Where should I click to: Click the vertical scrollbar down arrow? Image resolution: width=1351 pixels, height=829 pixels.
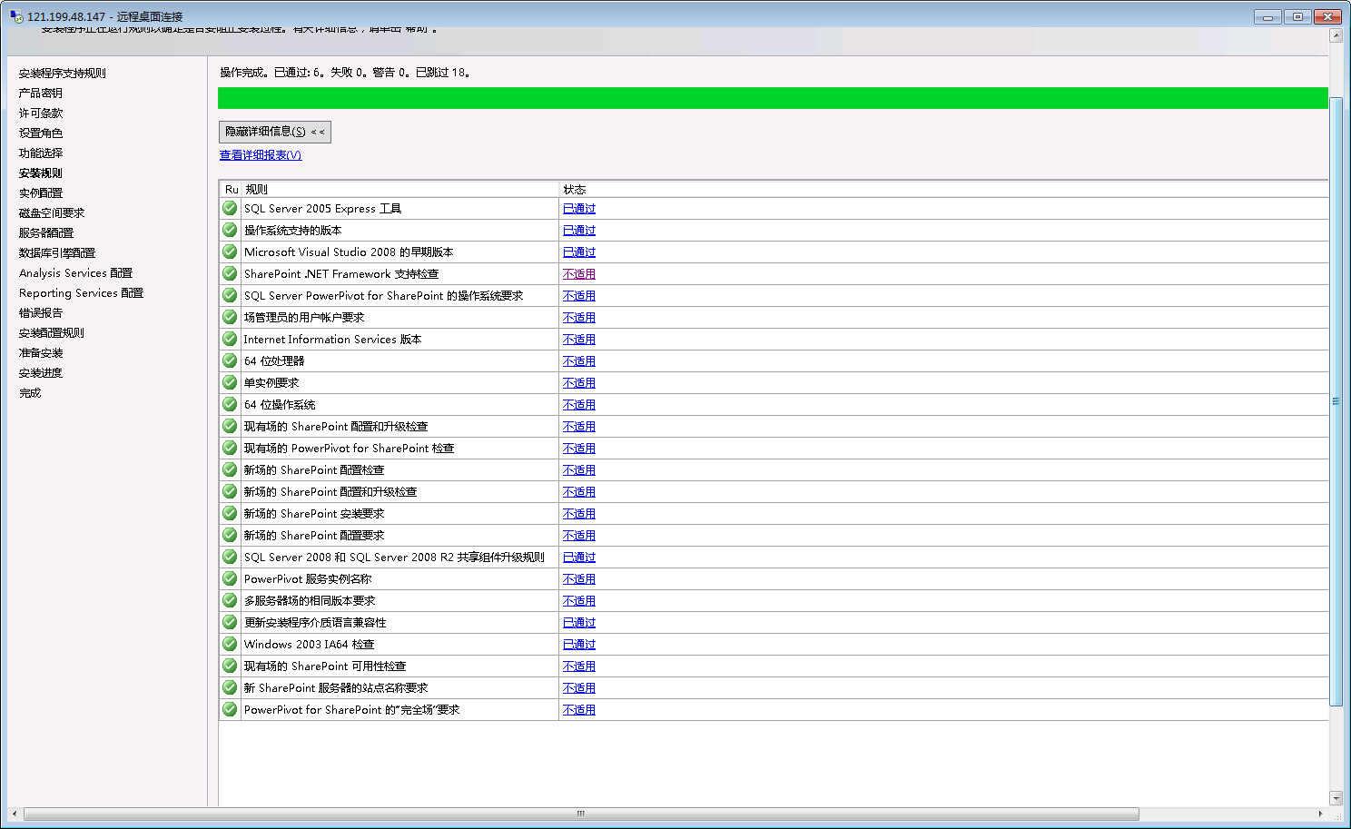(x=1336, y=798)
